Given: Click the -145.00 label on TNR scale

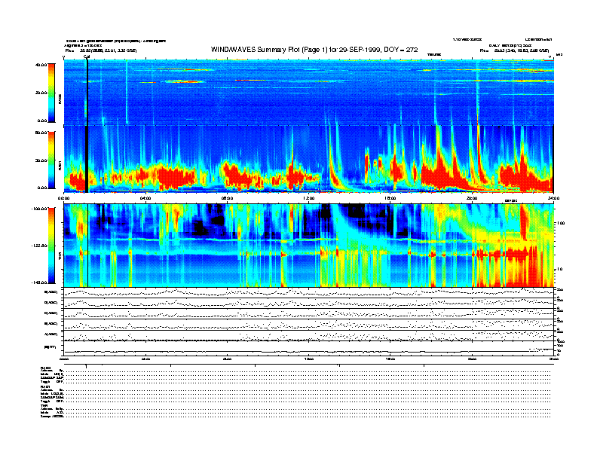Looking at the screenshot, I should pyautogui.click(x=40, y=282).
